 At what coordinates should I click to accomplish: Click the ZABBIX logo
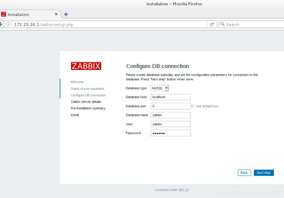[86, 66]
